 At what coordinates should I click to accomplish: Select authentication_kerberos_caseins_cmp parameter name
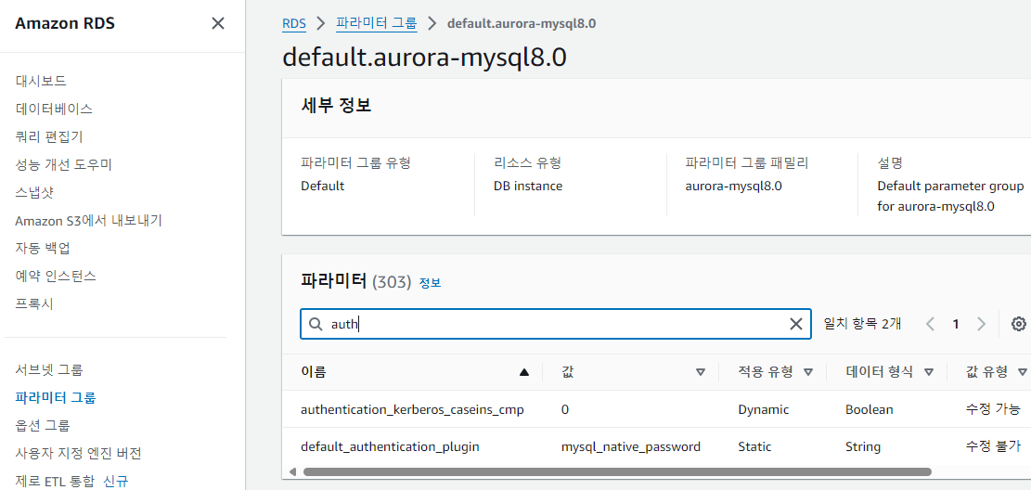412,409
